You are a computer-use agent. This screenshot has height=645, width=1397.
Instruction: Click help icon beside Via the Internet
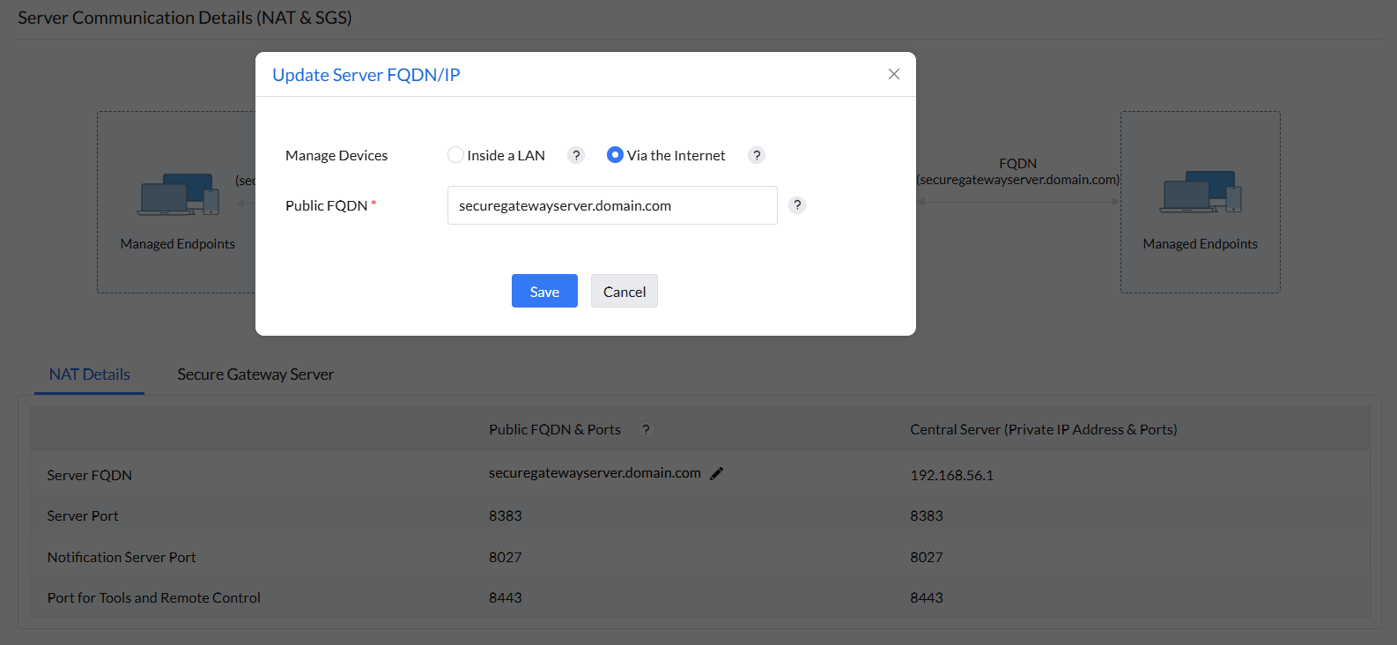pos(756,155)
